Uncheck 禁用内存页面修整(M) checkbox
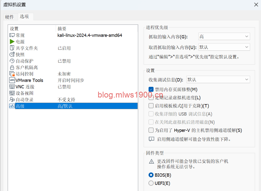261x191 pixels. pos(151,89)
